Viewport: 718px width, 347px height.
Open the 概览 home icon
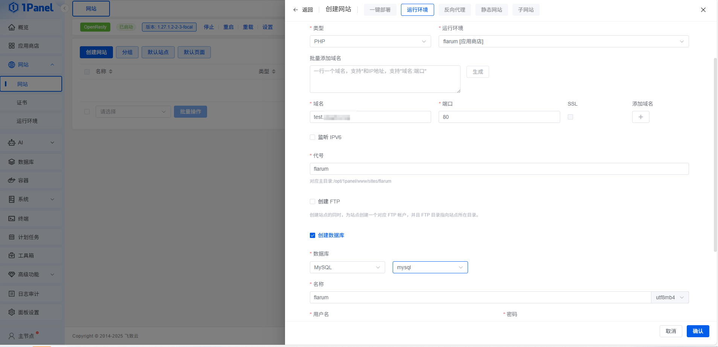click(12, 27)
